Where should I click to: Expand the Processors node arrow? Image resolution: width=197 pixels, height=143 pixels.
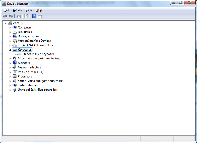(x=10, y=77)
